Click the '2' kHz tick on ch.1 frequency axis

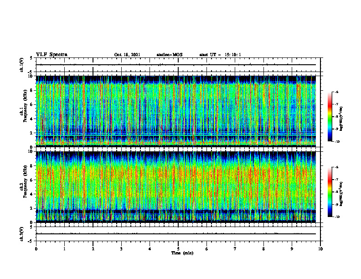click(32, 133)
